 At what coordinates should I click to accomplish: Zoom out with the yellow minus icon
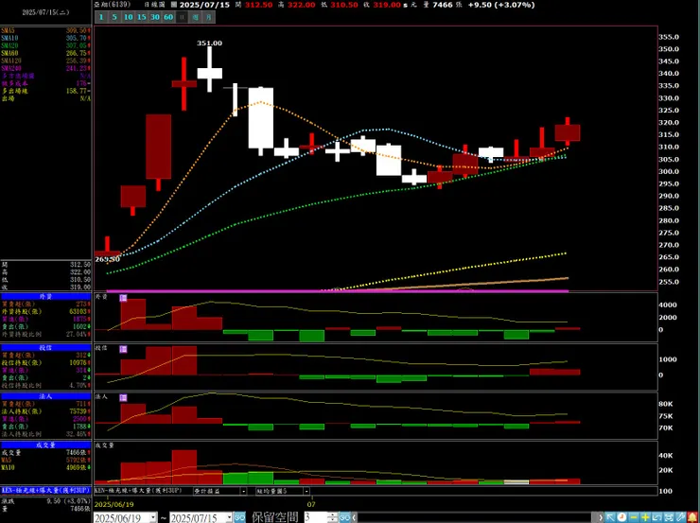(634, 517)
